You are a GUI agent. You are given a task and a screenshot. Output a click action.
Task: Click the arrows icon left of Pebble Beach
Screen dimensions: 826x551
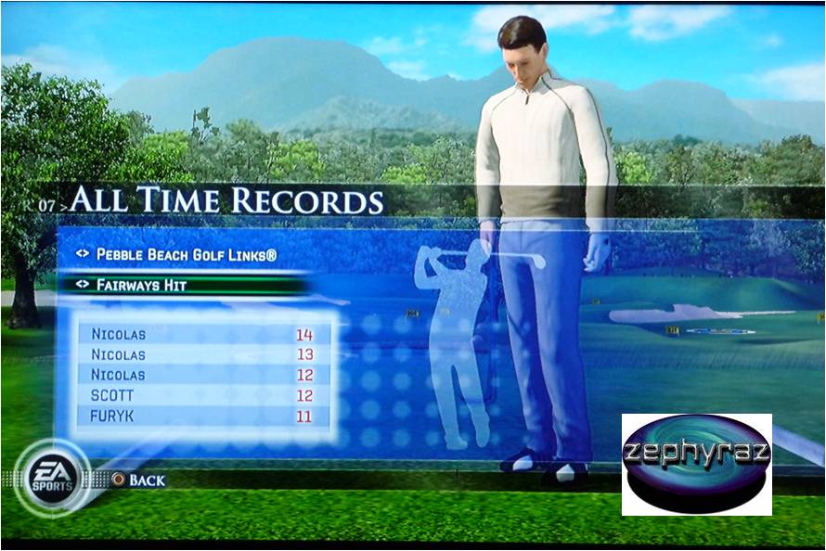[83, 254]
